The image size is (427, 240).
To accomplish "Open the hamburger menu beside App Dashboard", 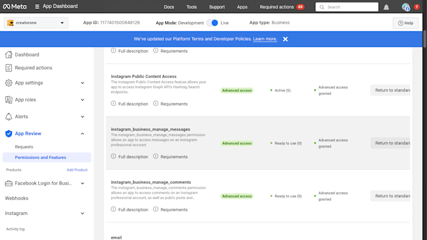I will click(x=37, y=6).
